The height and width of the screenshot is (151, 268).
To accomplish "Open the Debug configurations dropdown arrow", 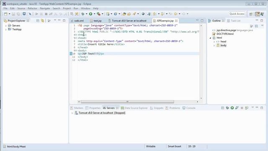I will (87, 14).
